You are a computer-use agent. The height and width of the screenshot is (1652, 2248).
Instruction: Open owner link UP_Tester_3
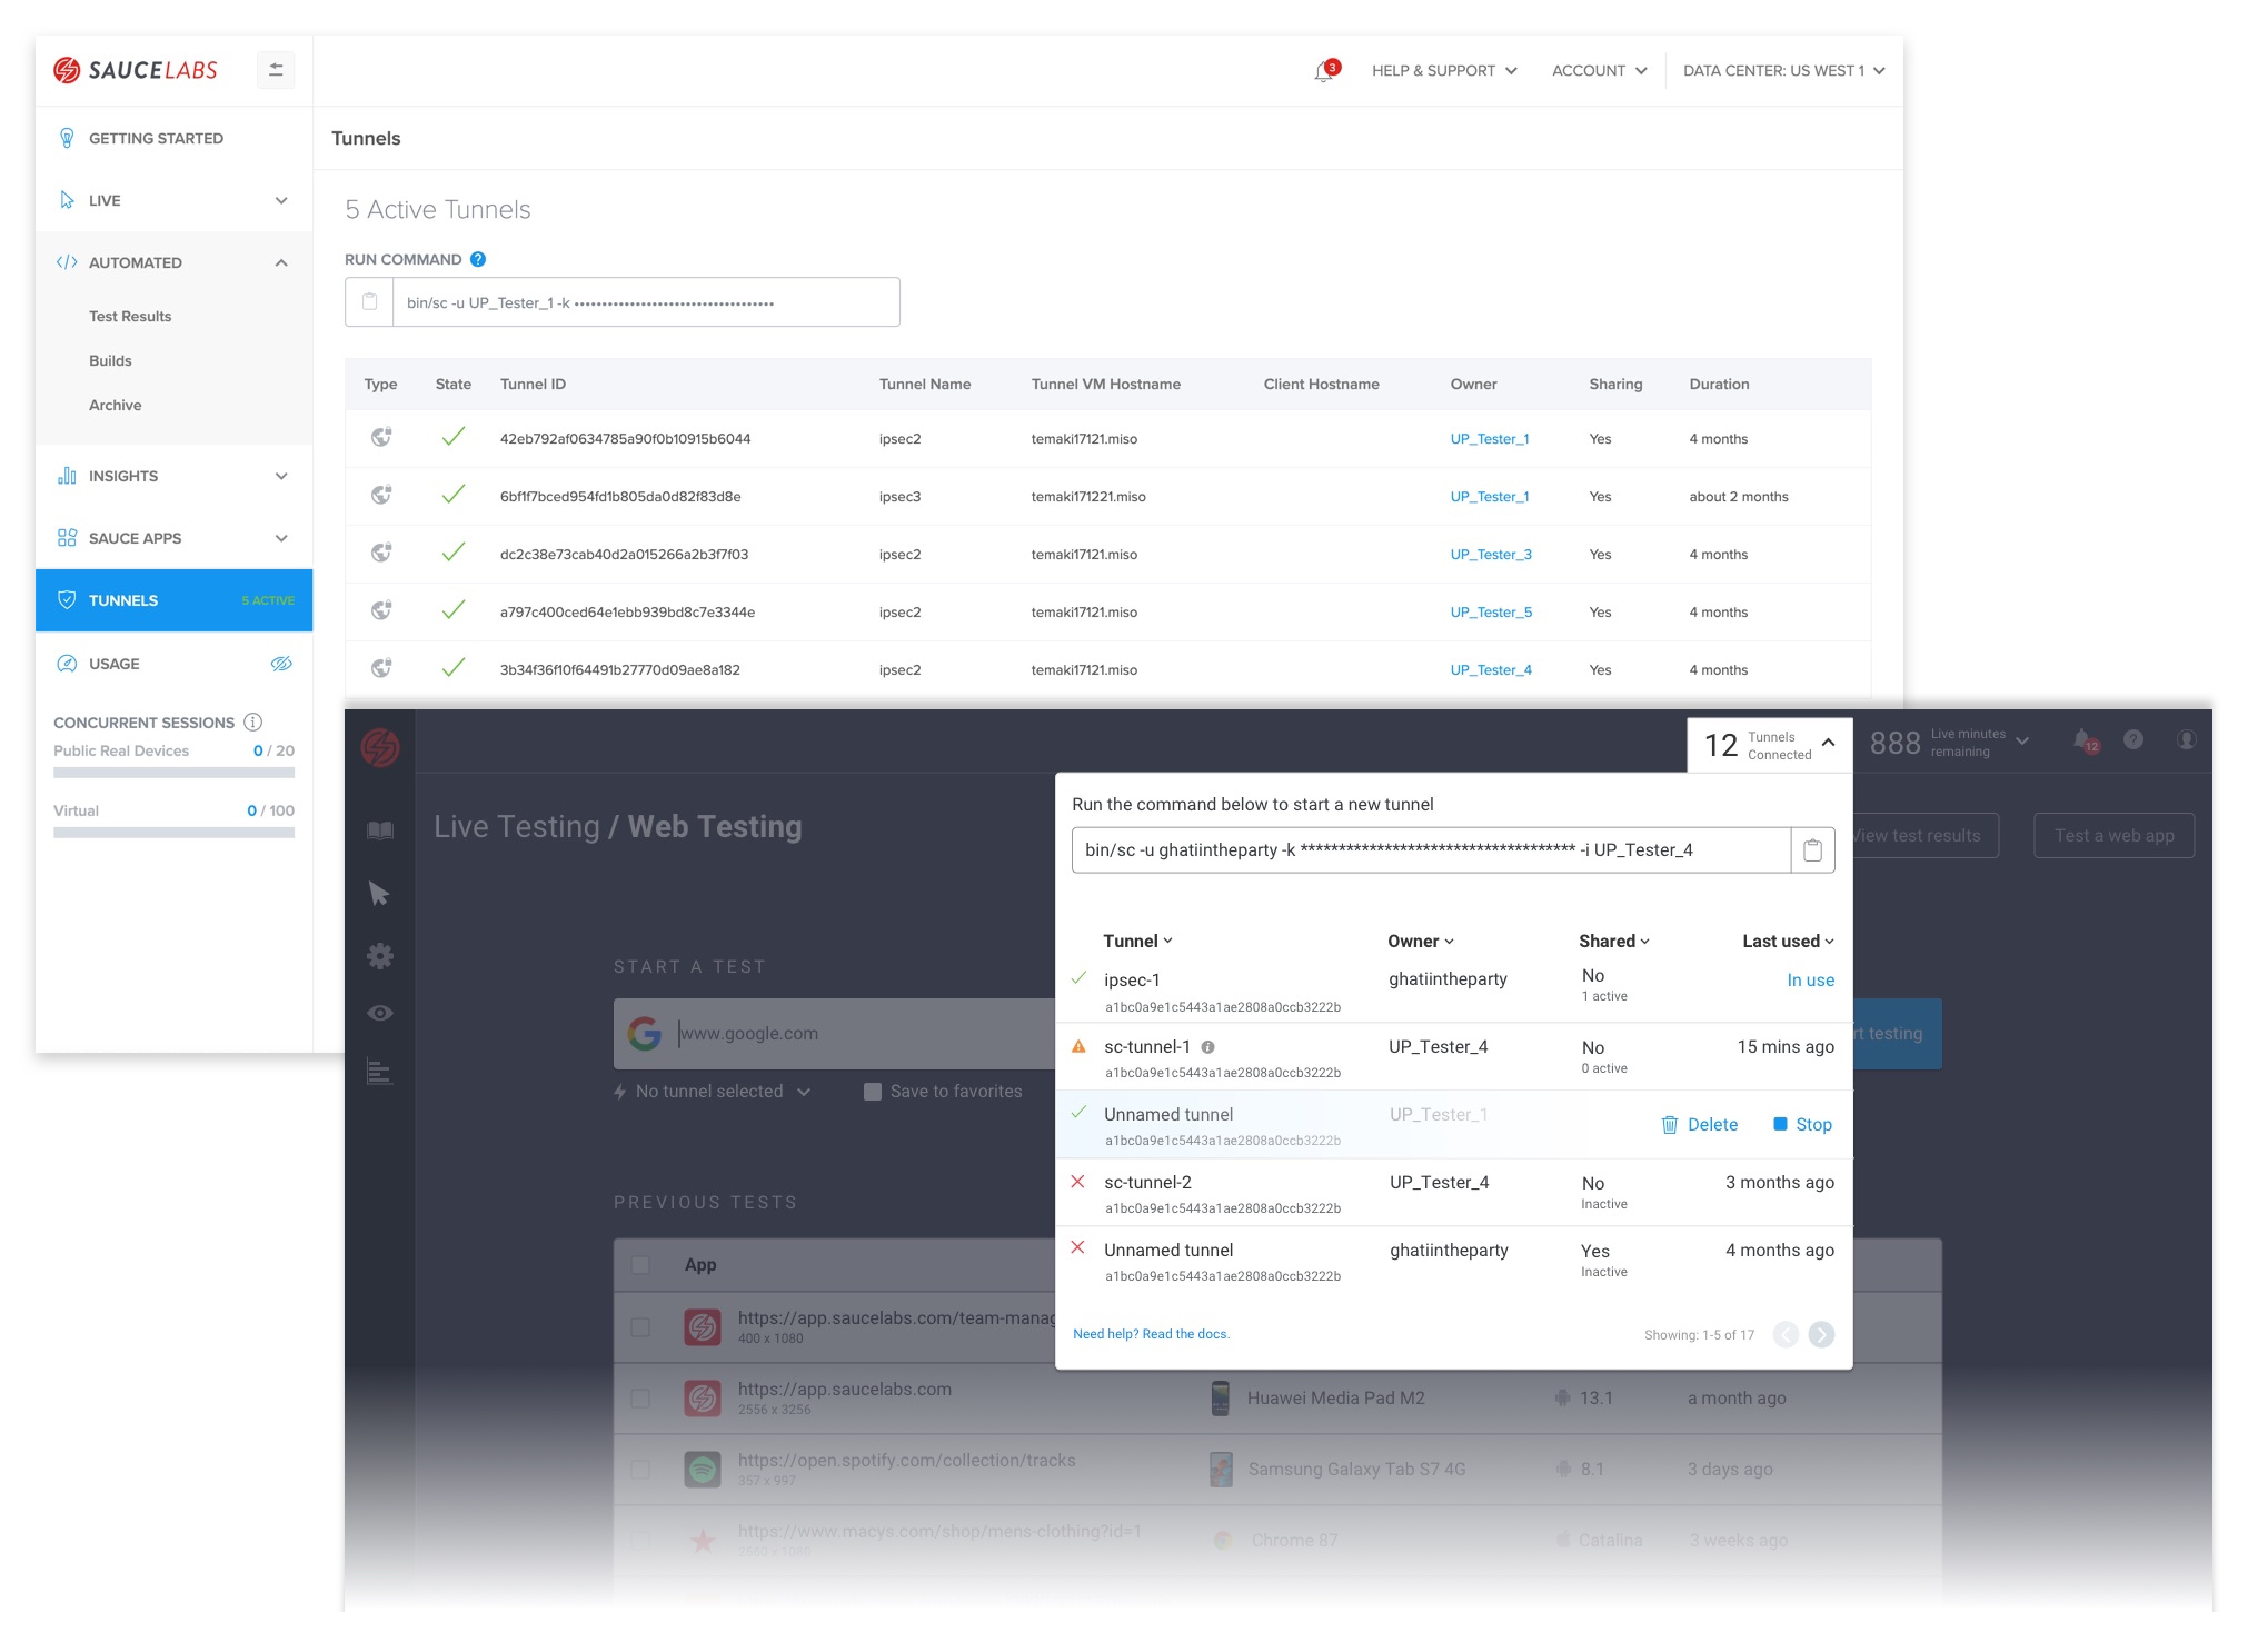coord(1491,554)
